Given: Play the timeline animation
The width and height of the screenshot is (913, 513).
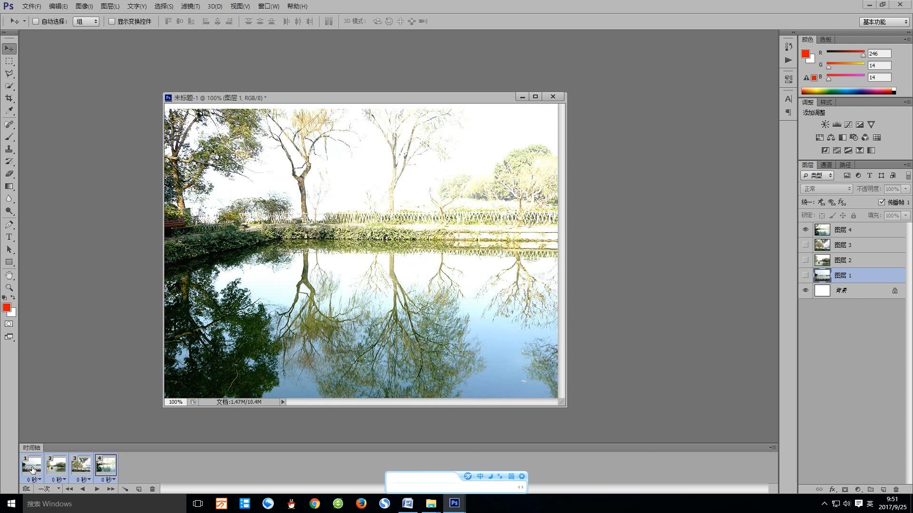Looking at the screenshot, I should (x=97, y=489).
